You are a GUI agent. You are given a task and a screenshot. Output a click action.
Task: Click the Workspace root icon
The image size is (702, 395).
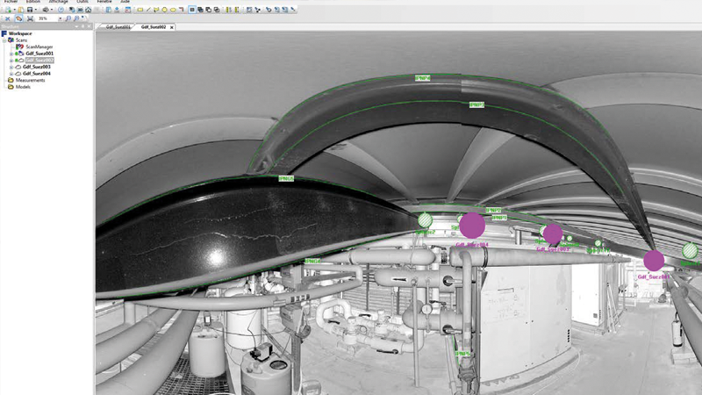pyautogui.click(x=4, y=33)
